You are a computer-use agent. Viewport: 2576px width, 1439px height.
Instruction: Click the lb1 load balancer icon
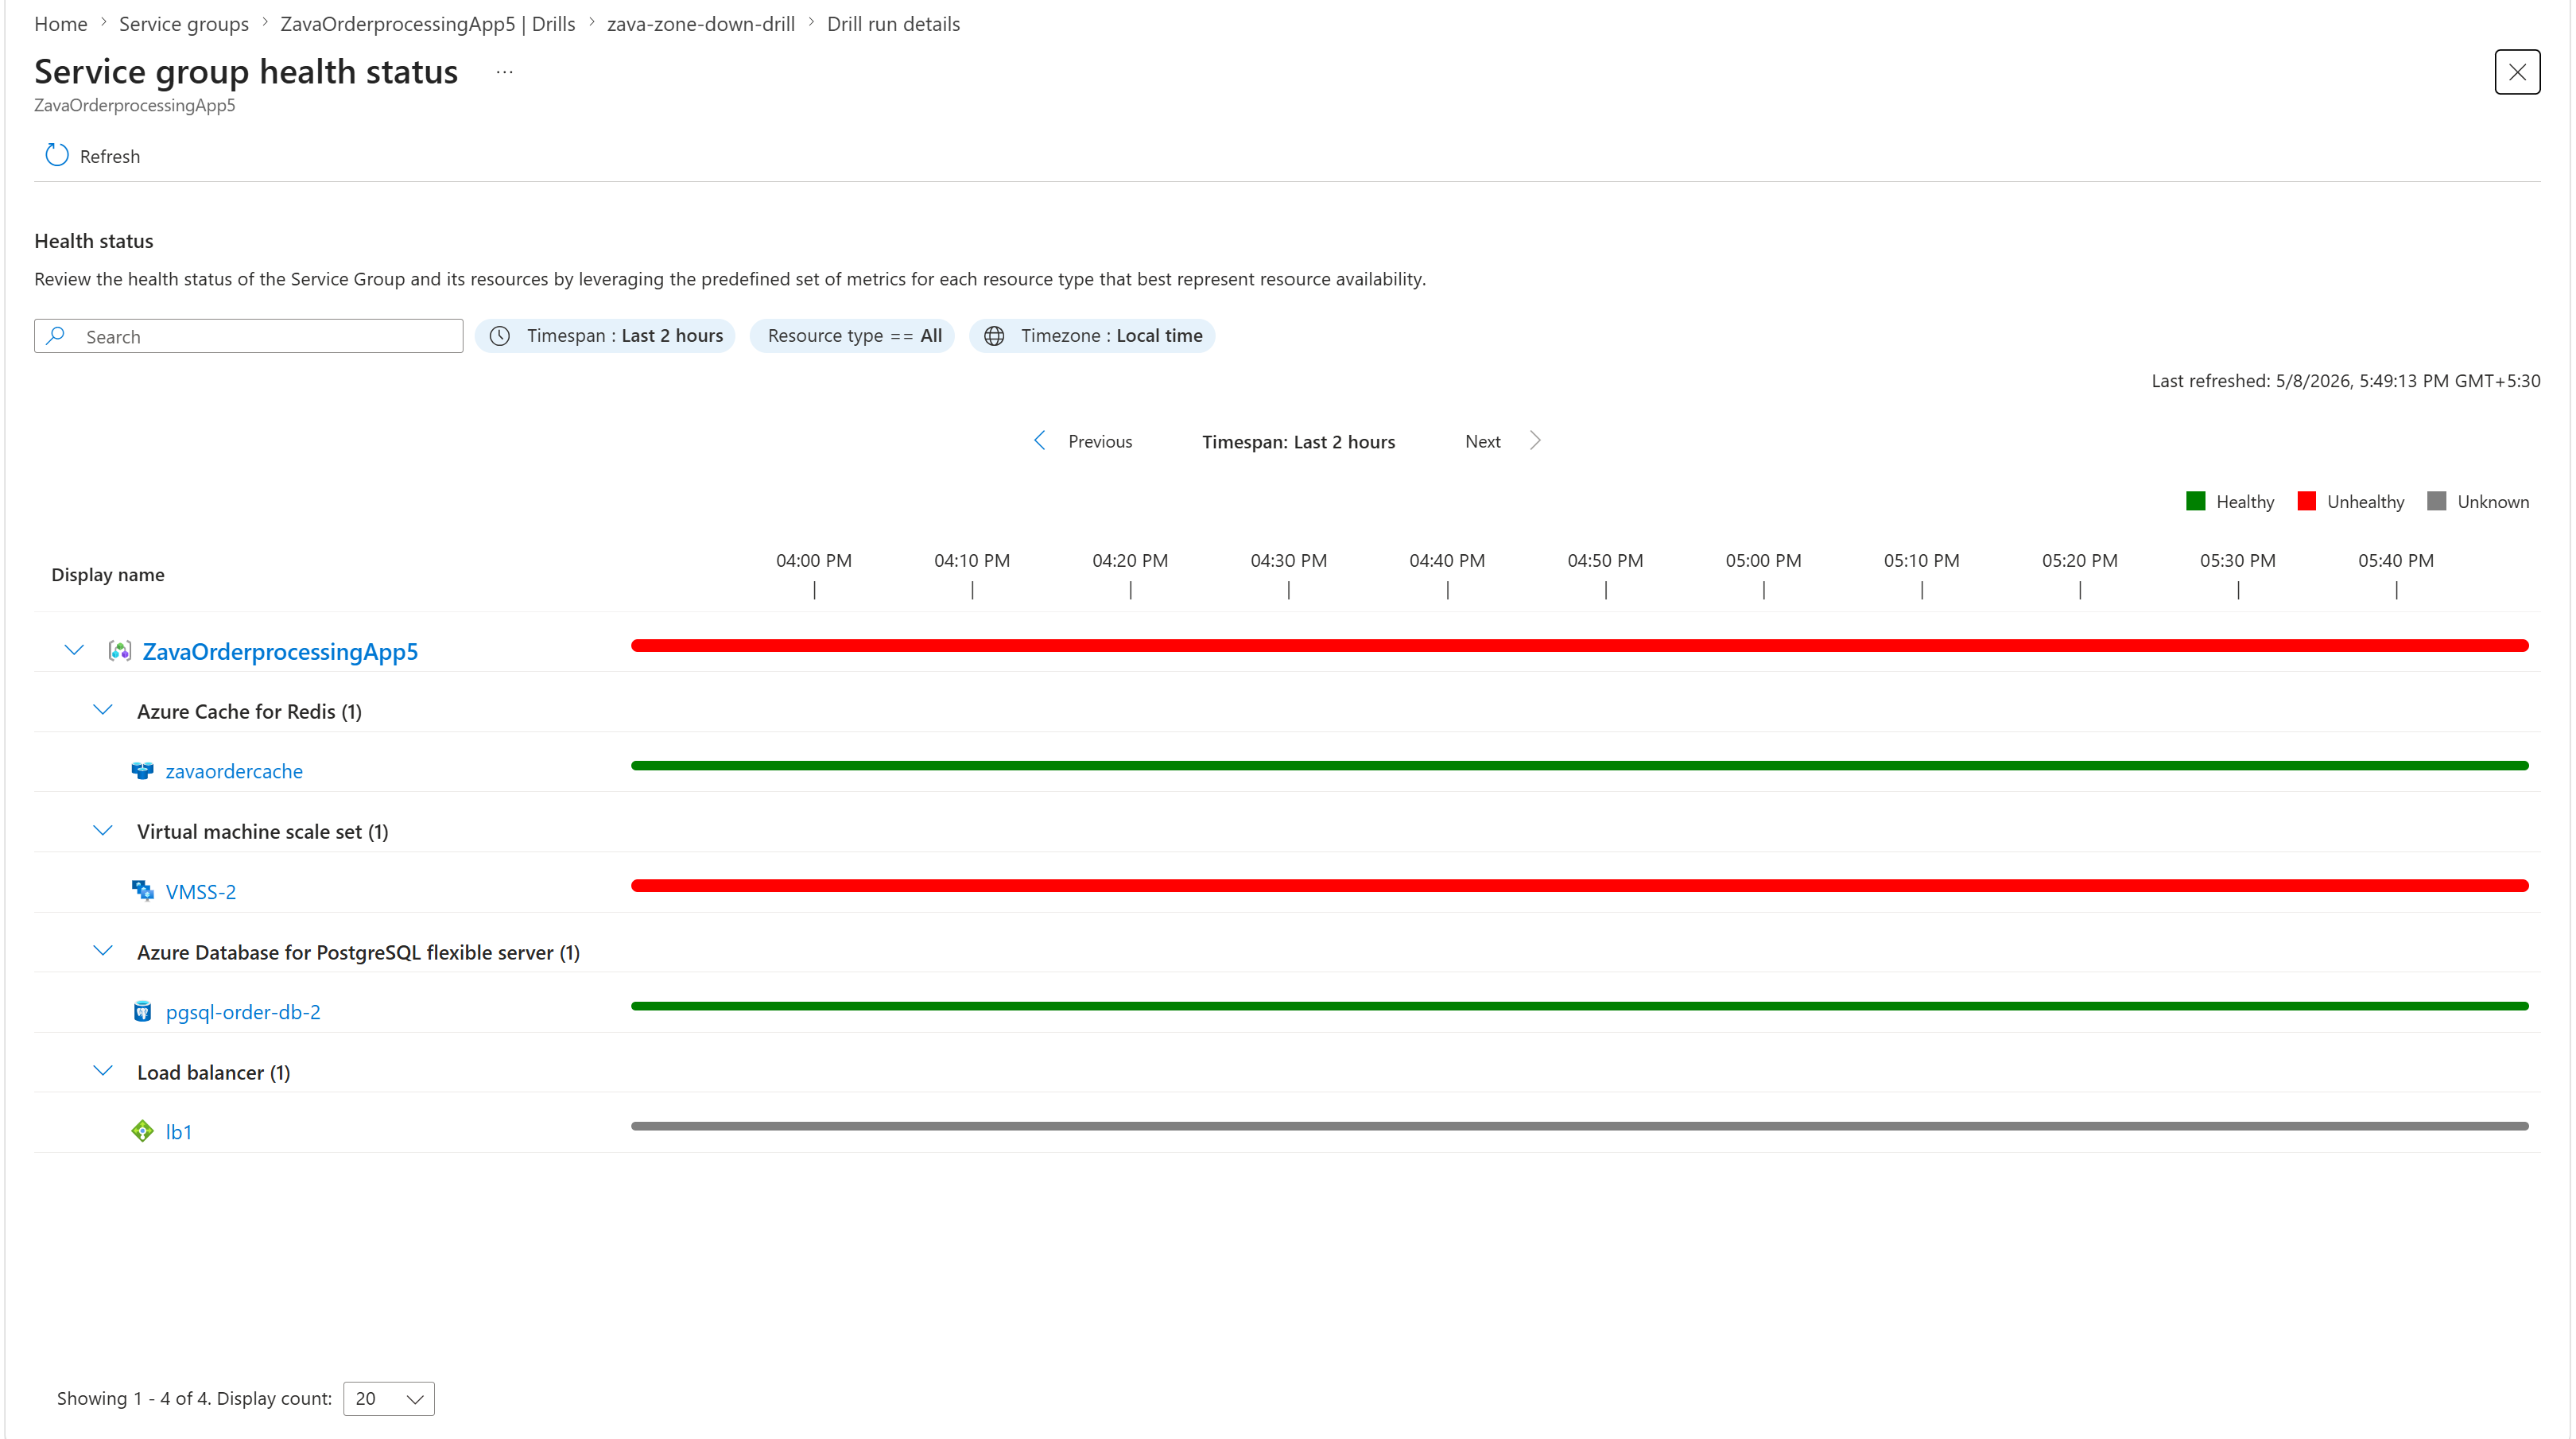[x=143, y=1131]
